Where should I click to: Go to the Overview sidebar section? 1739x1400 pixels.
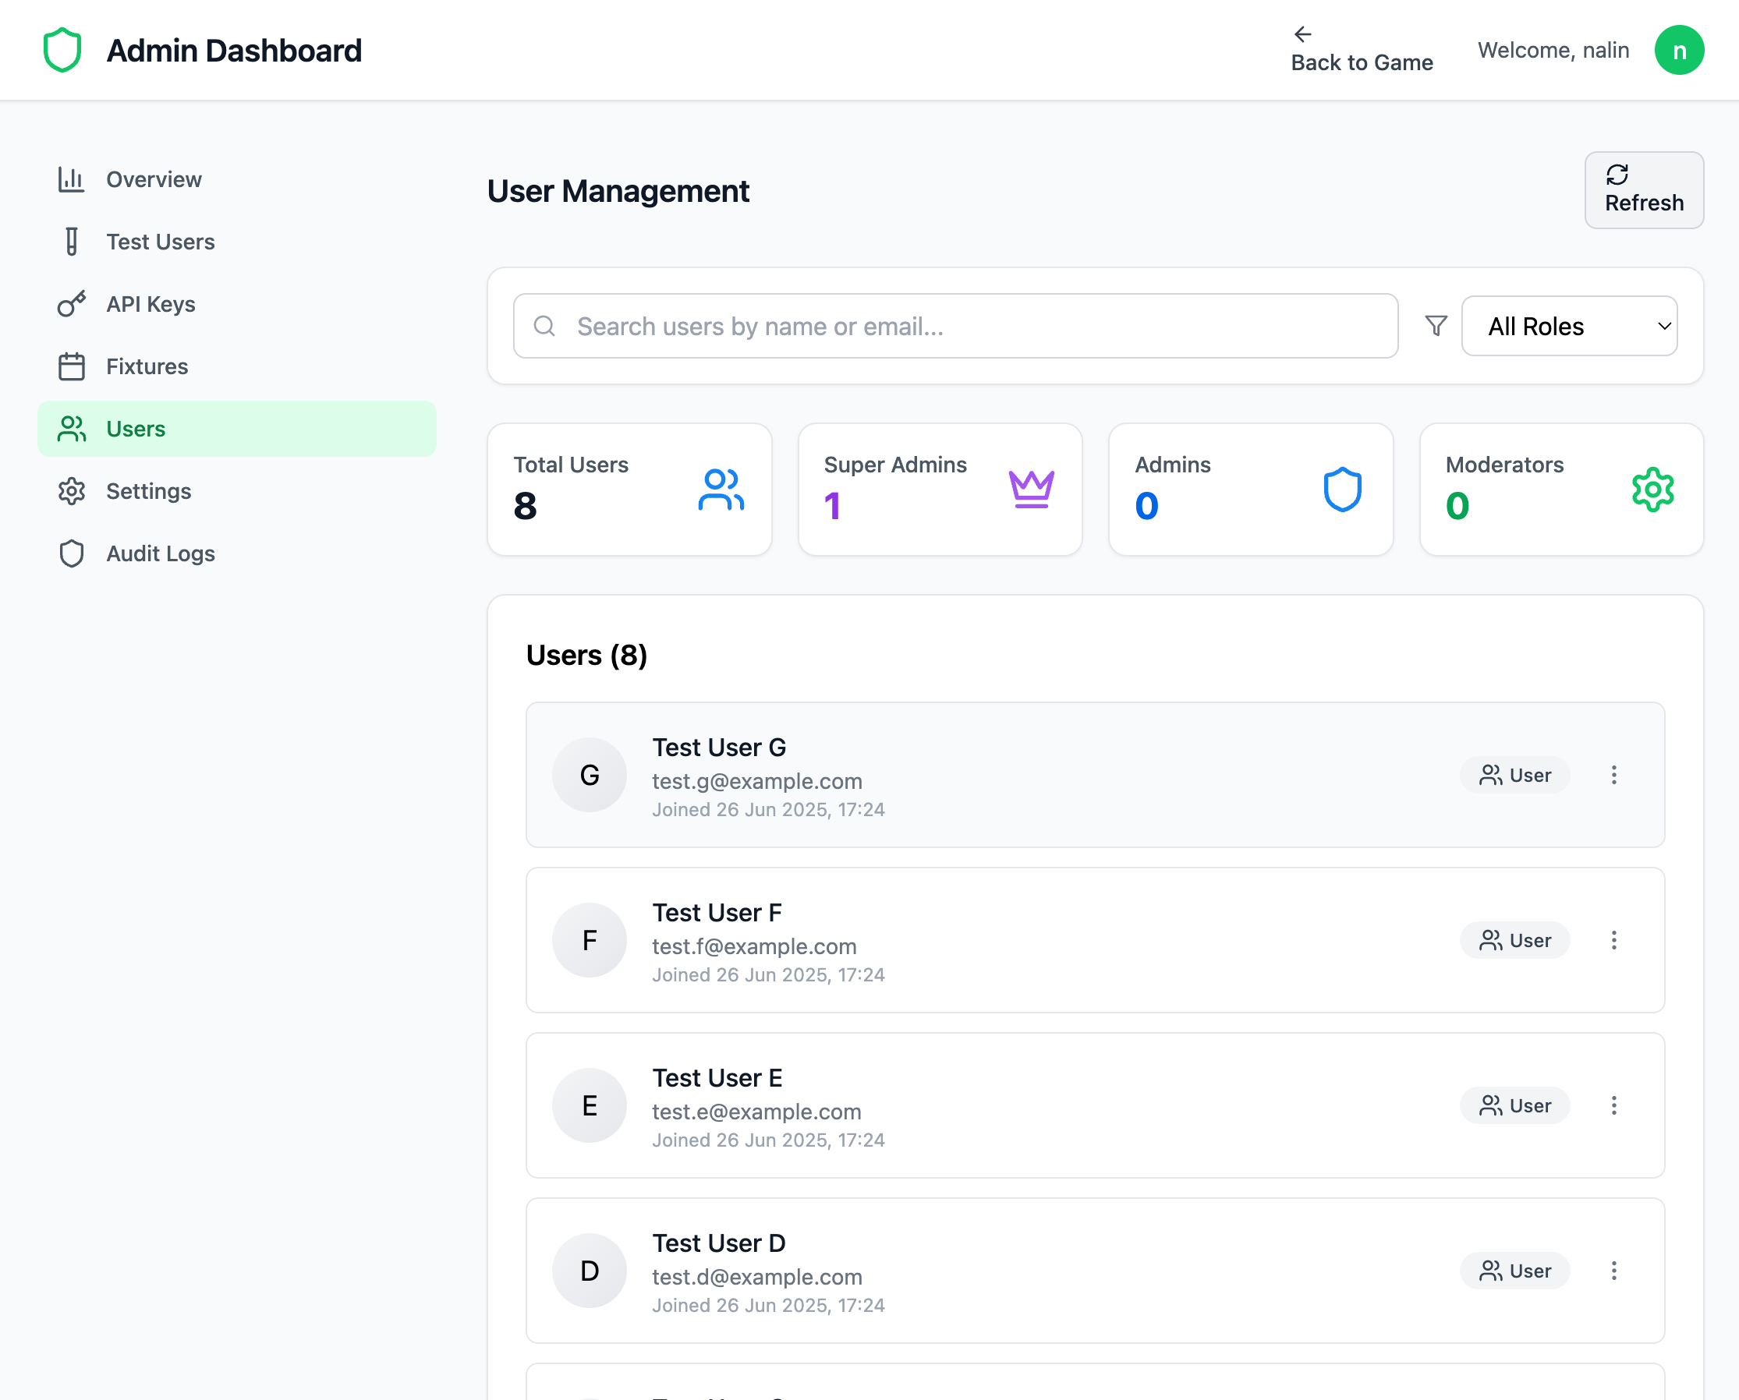(x=154, y=179)
